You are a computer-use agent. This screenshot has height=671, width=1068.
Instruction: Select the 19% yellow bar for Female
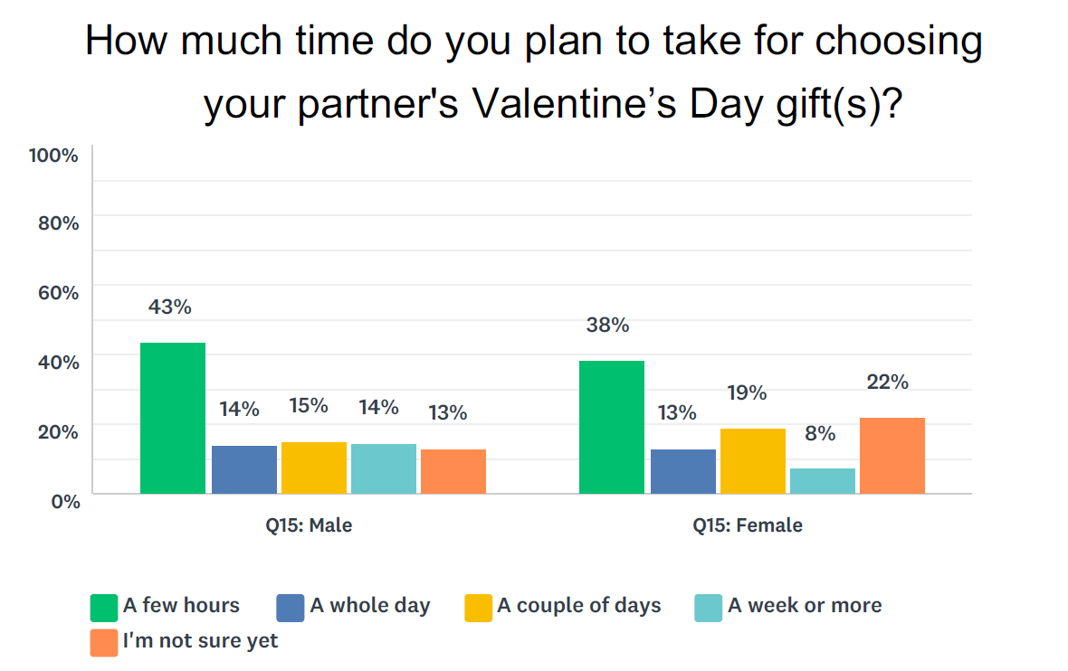pos(753,461)
